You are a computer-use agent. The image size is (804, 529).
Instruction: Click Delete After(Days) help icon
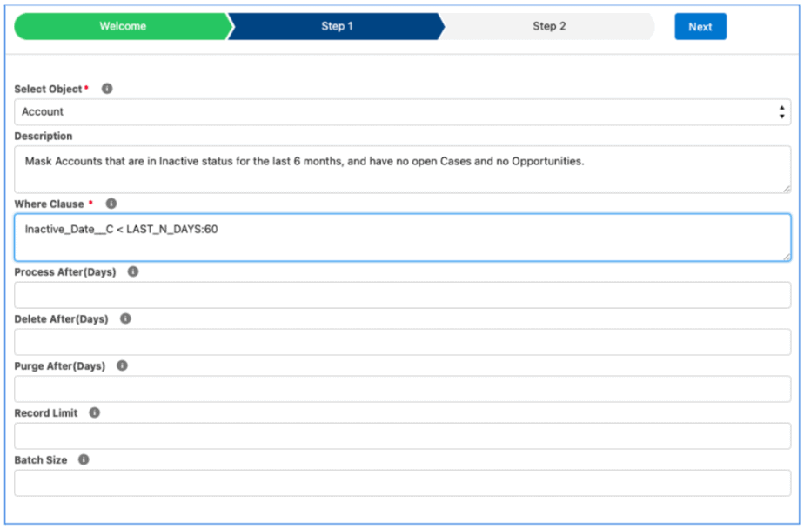(125, 318)
